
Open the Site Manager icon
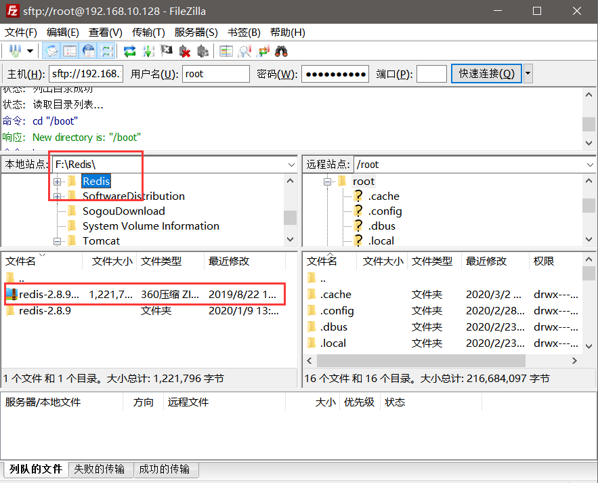point(16,51)
